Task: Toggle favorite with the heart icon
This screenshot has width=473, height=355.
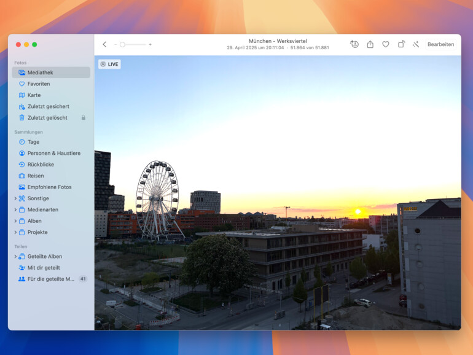Action: tap(386, 44)
